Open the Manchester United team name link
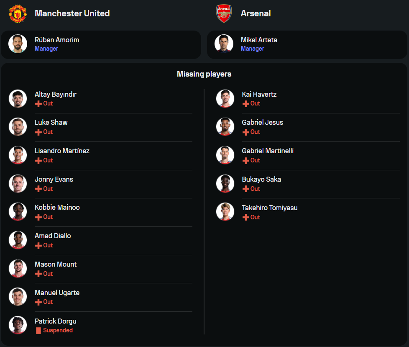The height and width of the screenshot is (347, 409). coord(72,13)
